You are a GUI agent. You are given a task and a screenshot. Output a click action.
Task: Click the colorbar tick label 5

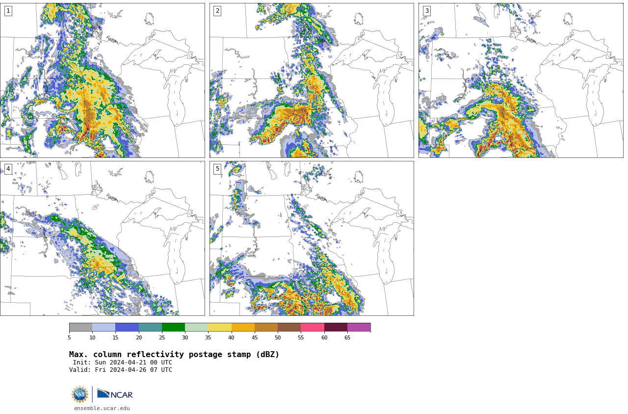click(x=69, y=337)
